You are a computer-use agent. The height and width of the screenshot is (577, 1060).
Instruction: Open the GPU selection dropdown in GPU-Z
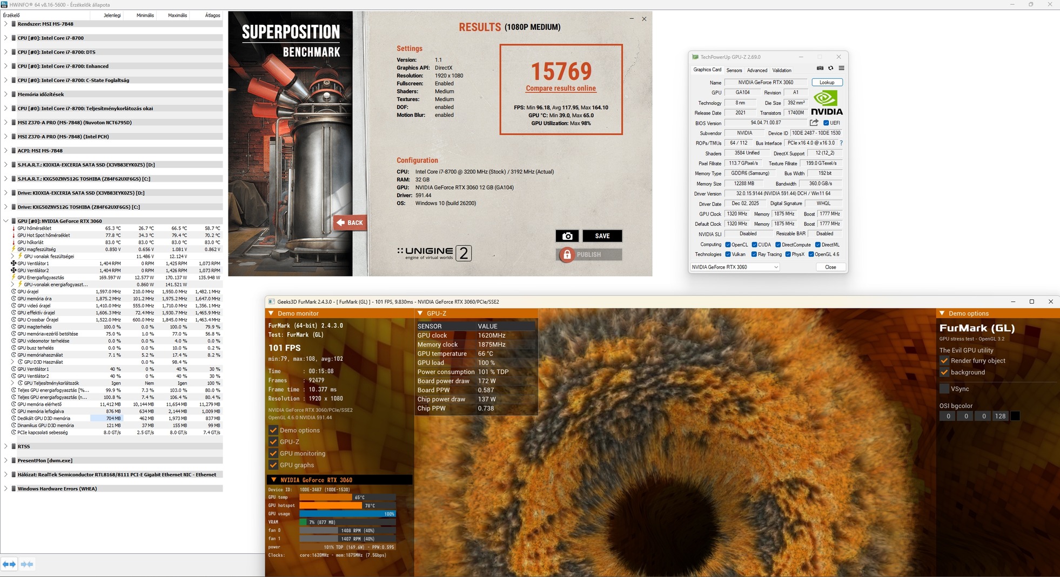click(x=735, y=267)
